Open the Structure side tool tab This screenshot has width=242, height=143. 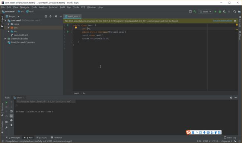click(x=2, y=110)
